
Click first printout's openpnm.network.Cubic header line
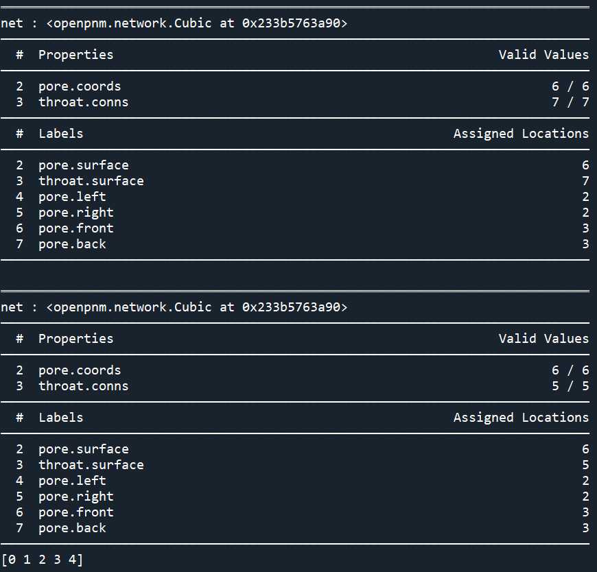point(174,23)
